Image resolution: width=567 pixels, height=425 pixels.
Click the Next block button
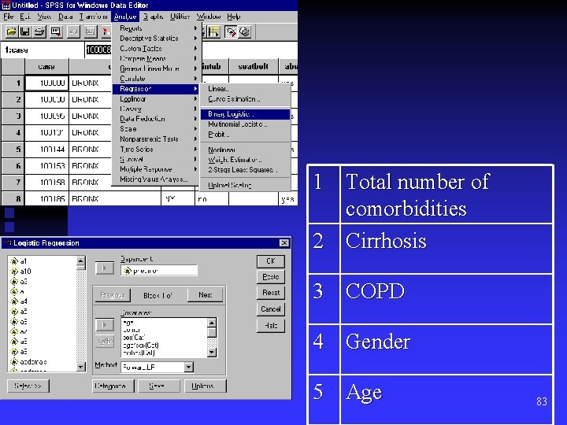[205, 295]
